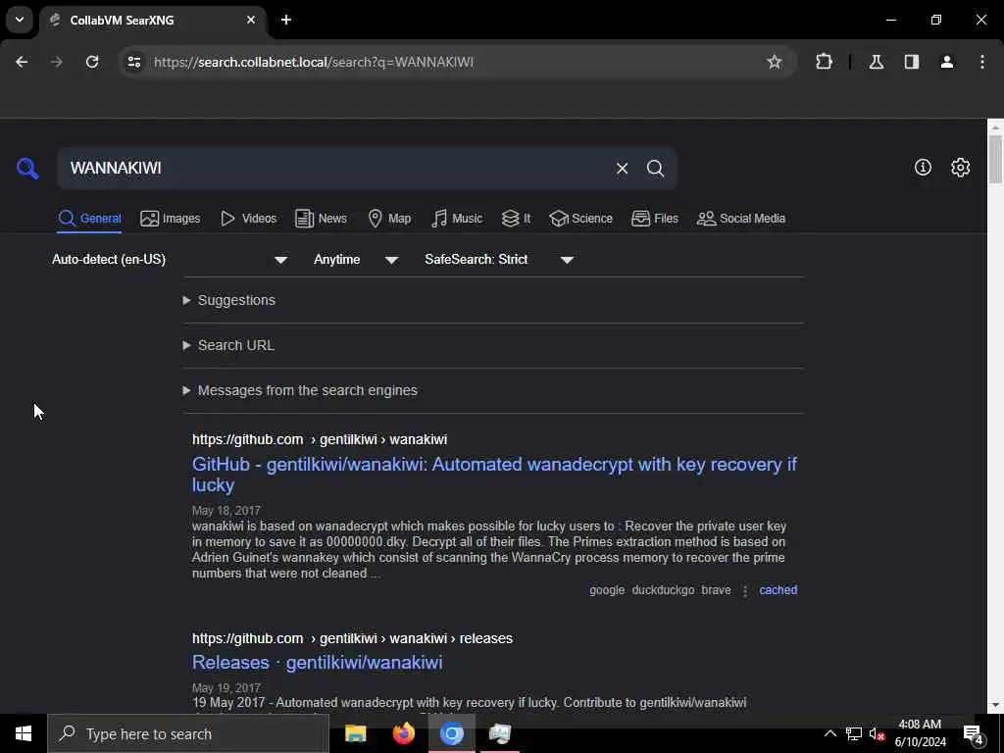
Task: Open site information icon in address bar
Action: (x=133, y=62)
